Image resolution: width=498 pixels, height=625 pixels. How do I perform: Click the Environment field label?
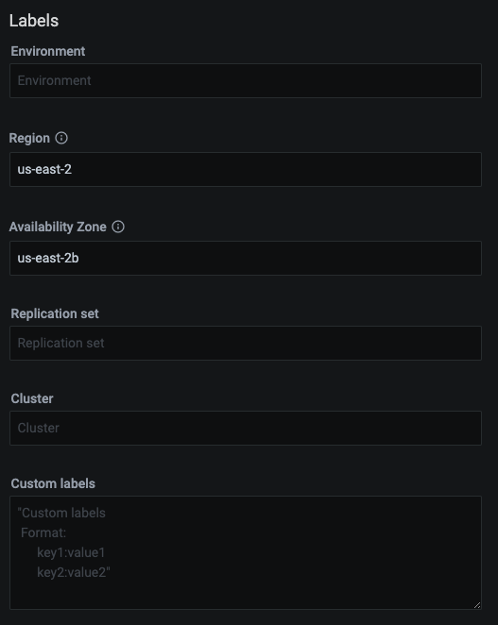pos(48,51)
